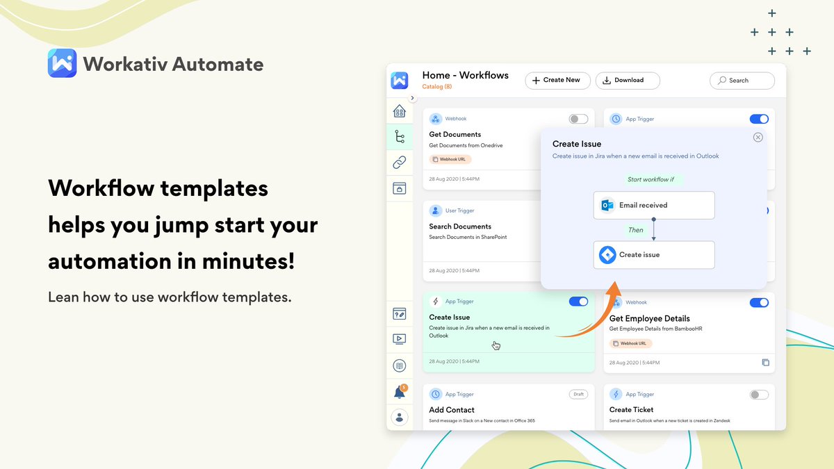Viewport: 834px width, 469px height.
Task: Copy Get Employee Details using duplicate icon
Action: click(765, 362)
